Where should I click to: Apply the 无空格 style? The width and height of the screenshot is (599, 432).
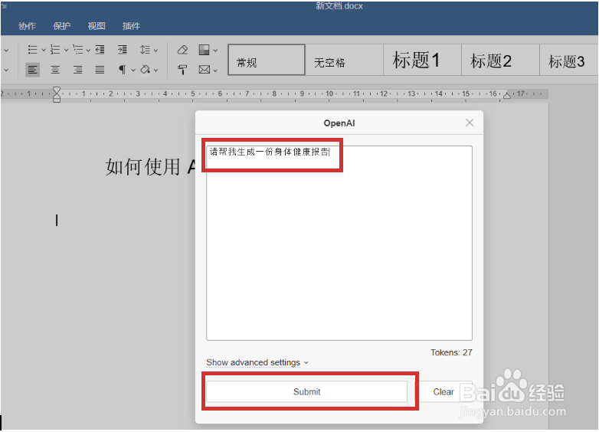pos(345,60)
